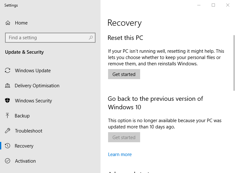Click the Windows Security shield icon
The height and width of the screenshot is (173, 235).
(x=7, y=100)
